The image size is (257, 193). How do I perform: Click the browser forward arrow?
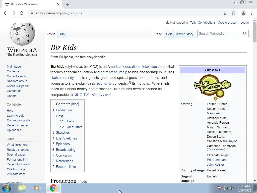pos(14,13)
